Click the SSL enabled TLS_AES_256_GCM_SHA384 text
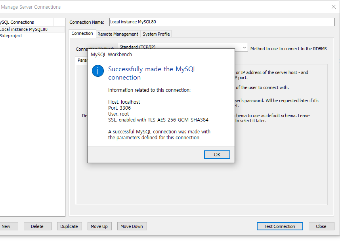Image resolution: width=340 pixels, height=243 pixels. point(158,120)
